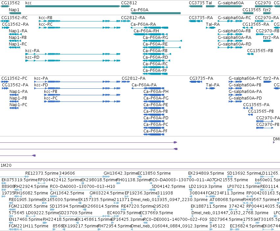Select EST GM03224.5prime label
The height and width of the screenshot is (231, 280).
pyautogui.click(x=107, y=193)
